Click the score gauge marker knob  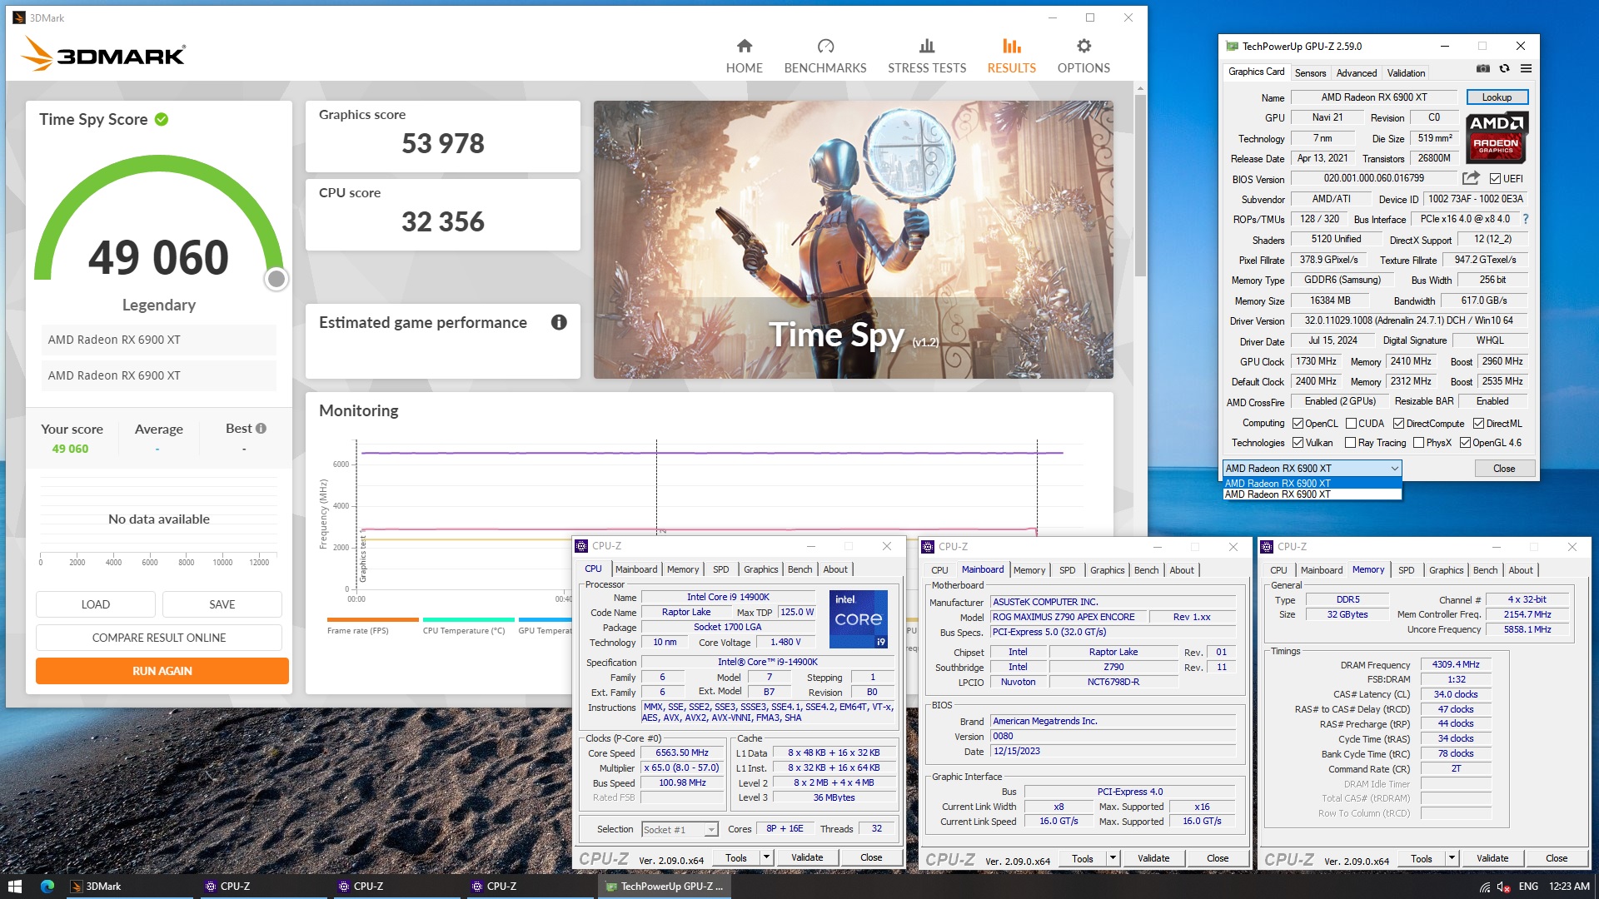[276, 279]
